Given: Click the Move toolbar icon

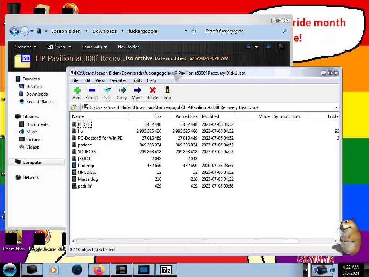Looking at the screenshot, I should pos(137,93).
